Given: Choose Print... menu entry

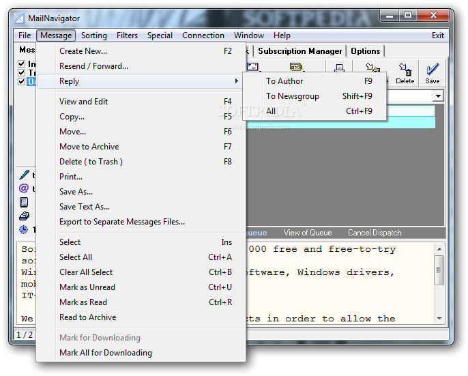Looking at the screenshot, I should 141,177.
